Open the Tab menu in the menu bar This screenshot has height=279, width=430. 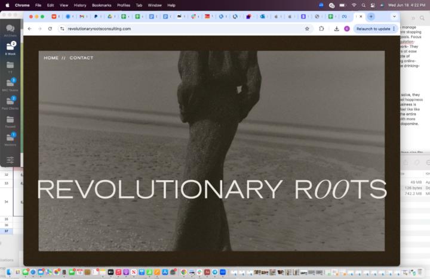[139, 5]
